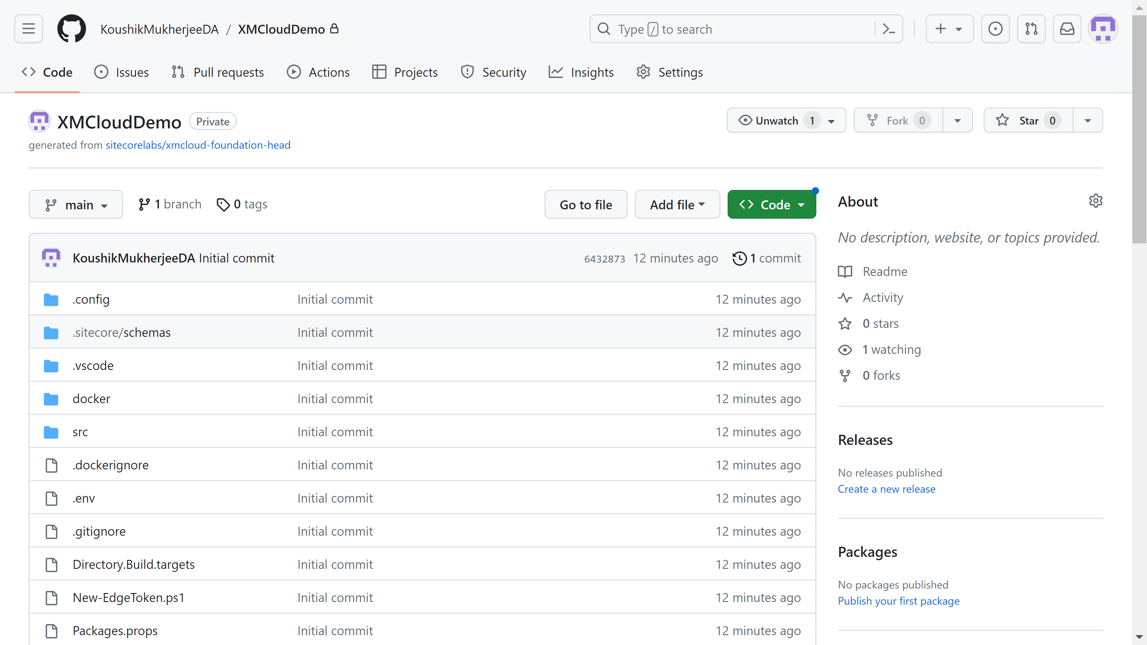Image resolution: width=1147 pixels, height=645 pixels.
Task: Open the command palette icon
Action: [889, 29]
